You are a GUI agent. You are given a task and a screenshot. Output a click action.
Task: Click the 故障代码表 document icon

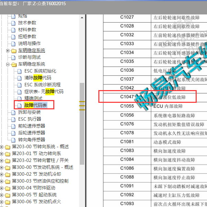coord(20,105)
